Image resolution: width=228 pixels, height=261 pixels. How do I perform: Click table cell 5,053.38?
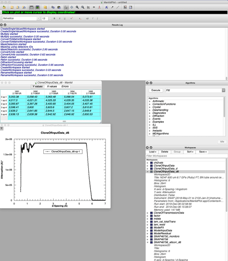(17, 97)
